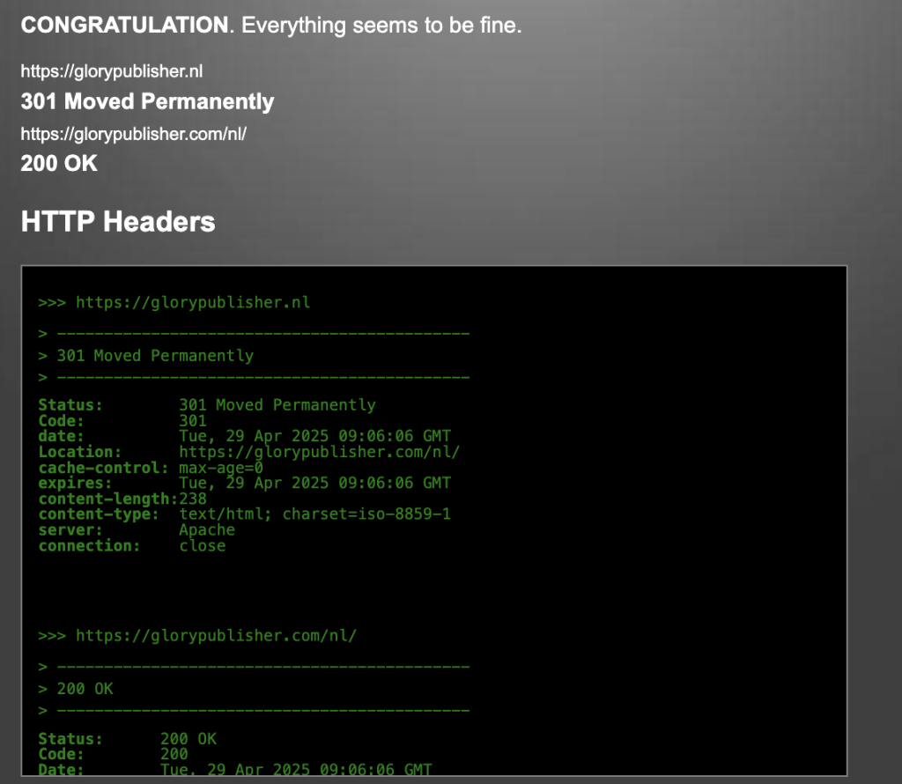
Task: Click the 'Code:' label in the 200 block
Action: (x=61, y=754)
